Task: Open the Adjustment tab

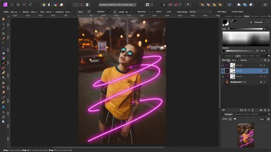Action: [x=229, y=56]
